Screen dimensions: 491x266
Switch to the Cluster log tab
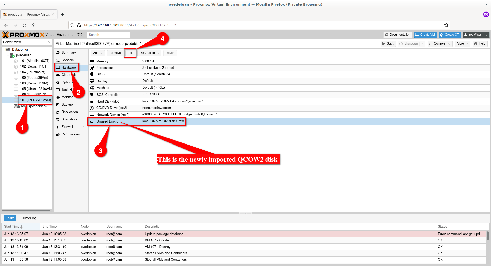coord(28,218)
